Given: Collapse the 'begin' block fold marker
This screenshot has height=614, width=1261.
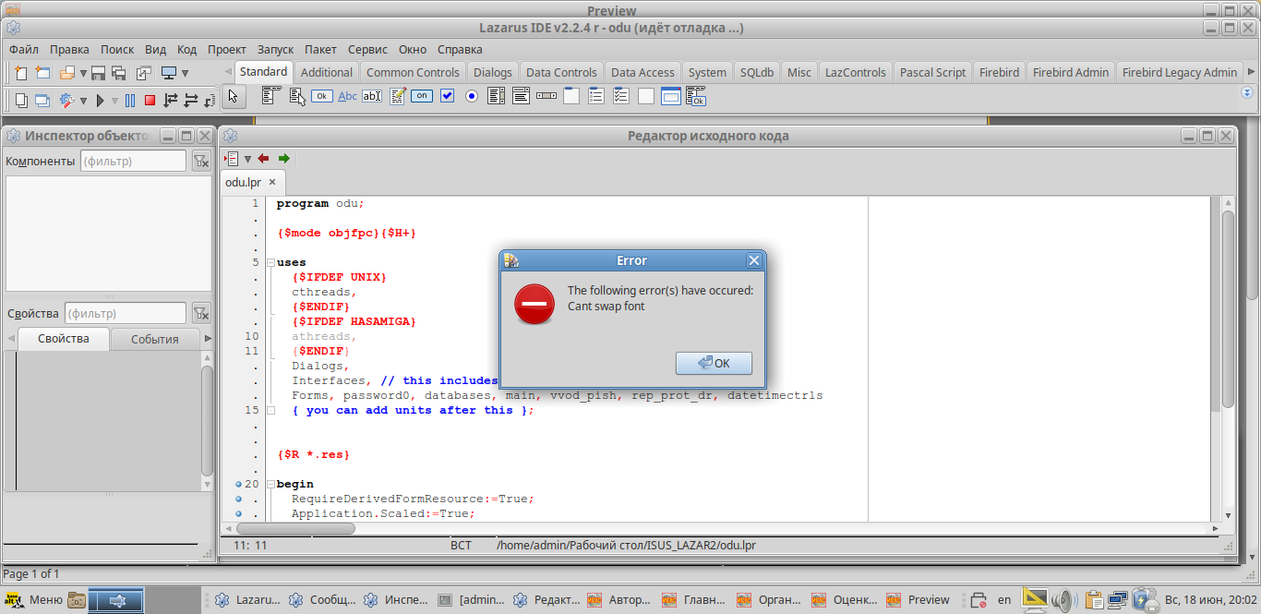Looking at the screenshot, I should (x=271, y=484).
